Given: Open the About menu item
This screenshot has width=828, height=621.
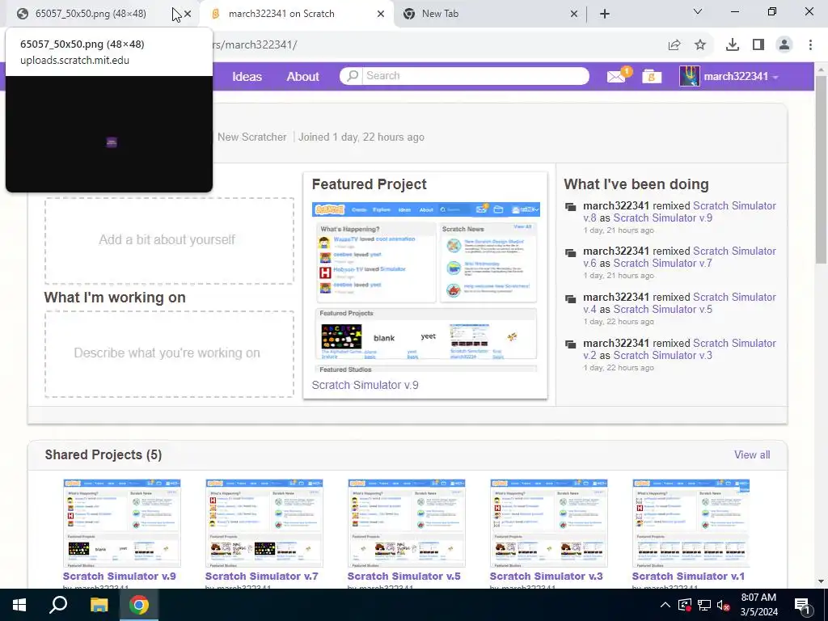Looking at the screenshot, I should click(302, 77).
